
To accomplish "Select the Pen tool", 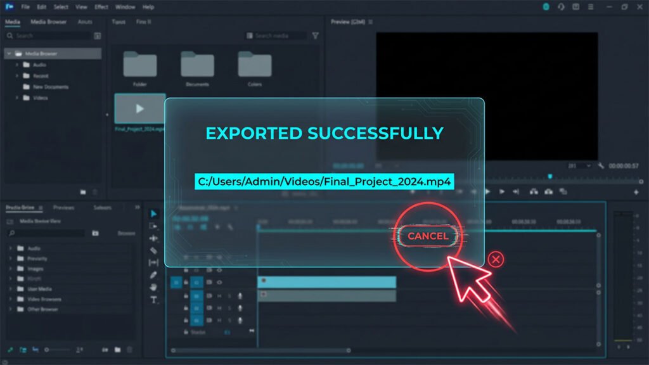I will 153,275.
